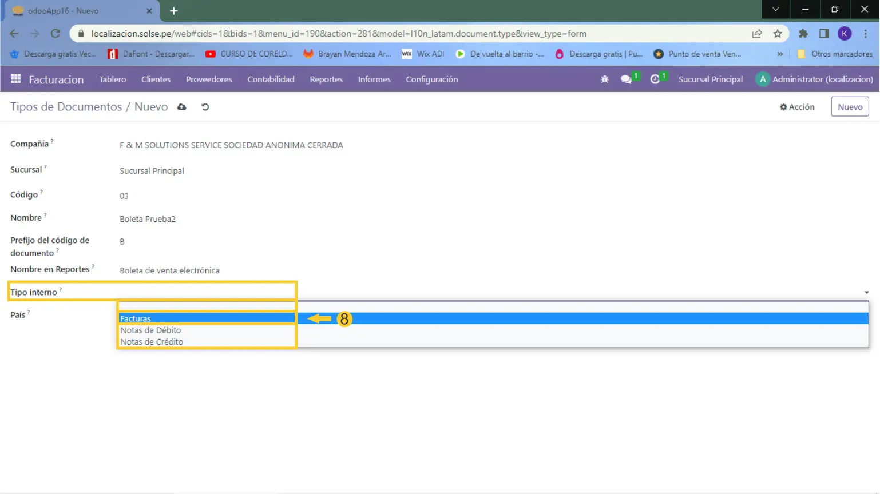Open the activities clock icon
Screen dimensions: 880x494
click(655, 79)
